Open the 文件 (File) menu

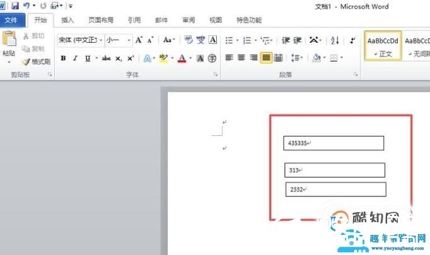11,20
